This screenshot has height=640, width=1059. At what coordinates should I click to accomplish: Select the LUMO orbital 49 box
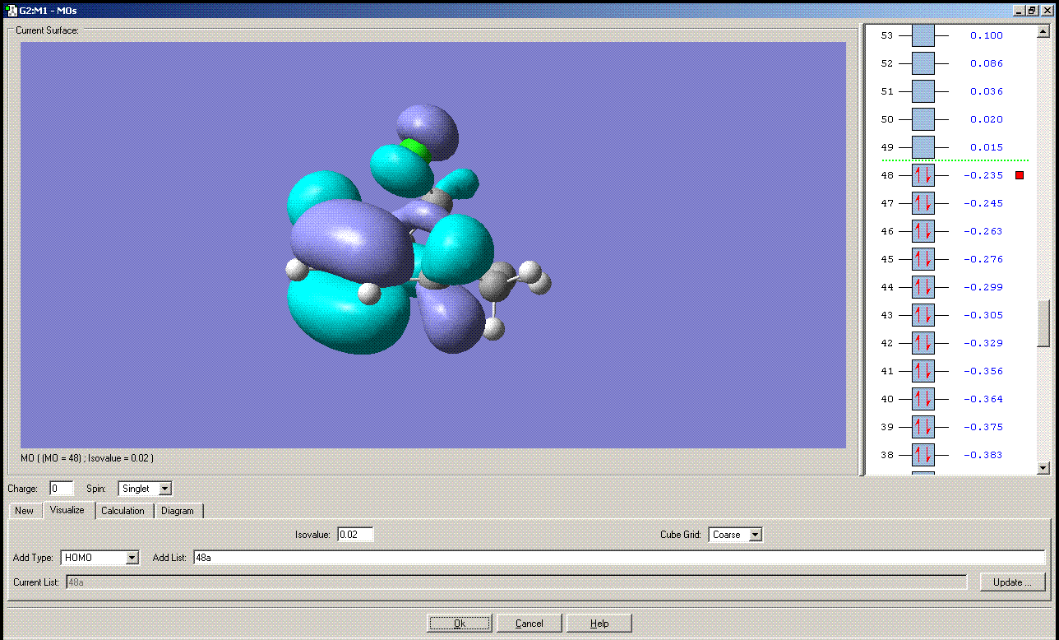click(923, 147)
